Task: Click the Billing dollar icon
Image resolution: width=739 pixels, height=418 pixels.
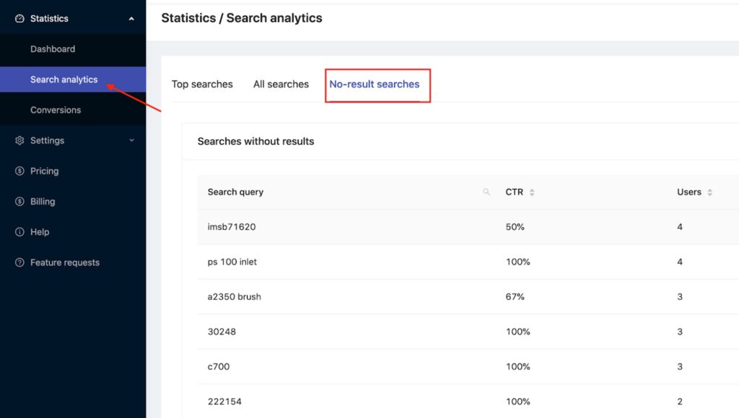Action: point(19,202)
